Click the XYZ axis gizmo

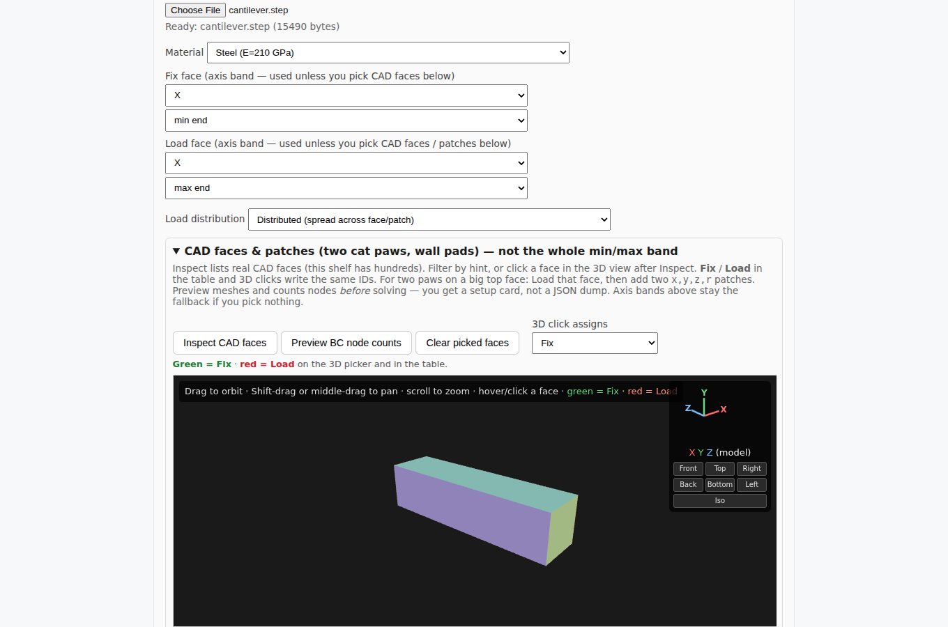[x=705, y=404]
